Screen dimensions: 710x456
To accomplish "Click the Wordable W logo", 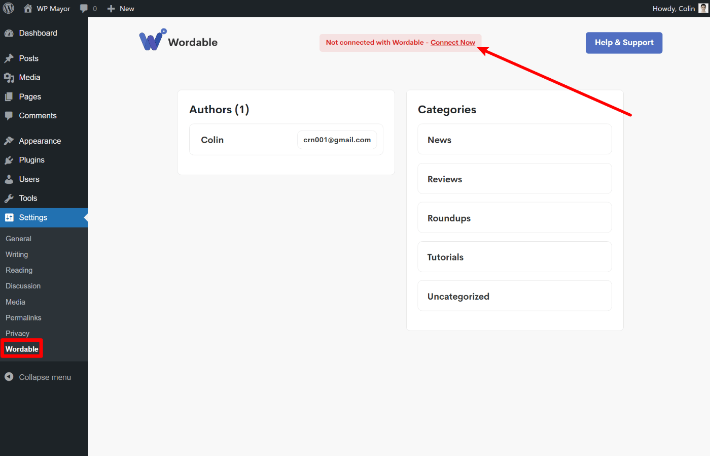I will coord(153,40).
